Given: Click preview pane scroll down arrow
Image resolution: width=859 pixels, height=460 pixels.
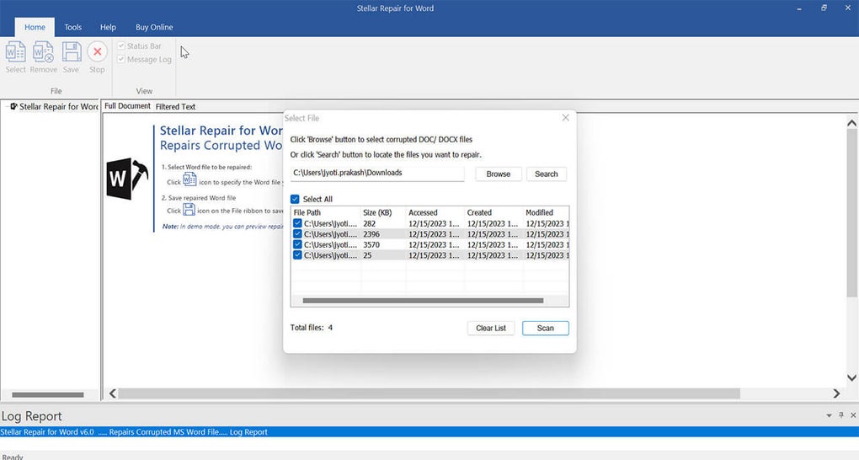Looking at the screenshot, I should [x=851, y=377].
